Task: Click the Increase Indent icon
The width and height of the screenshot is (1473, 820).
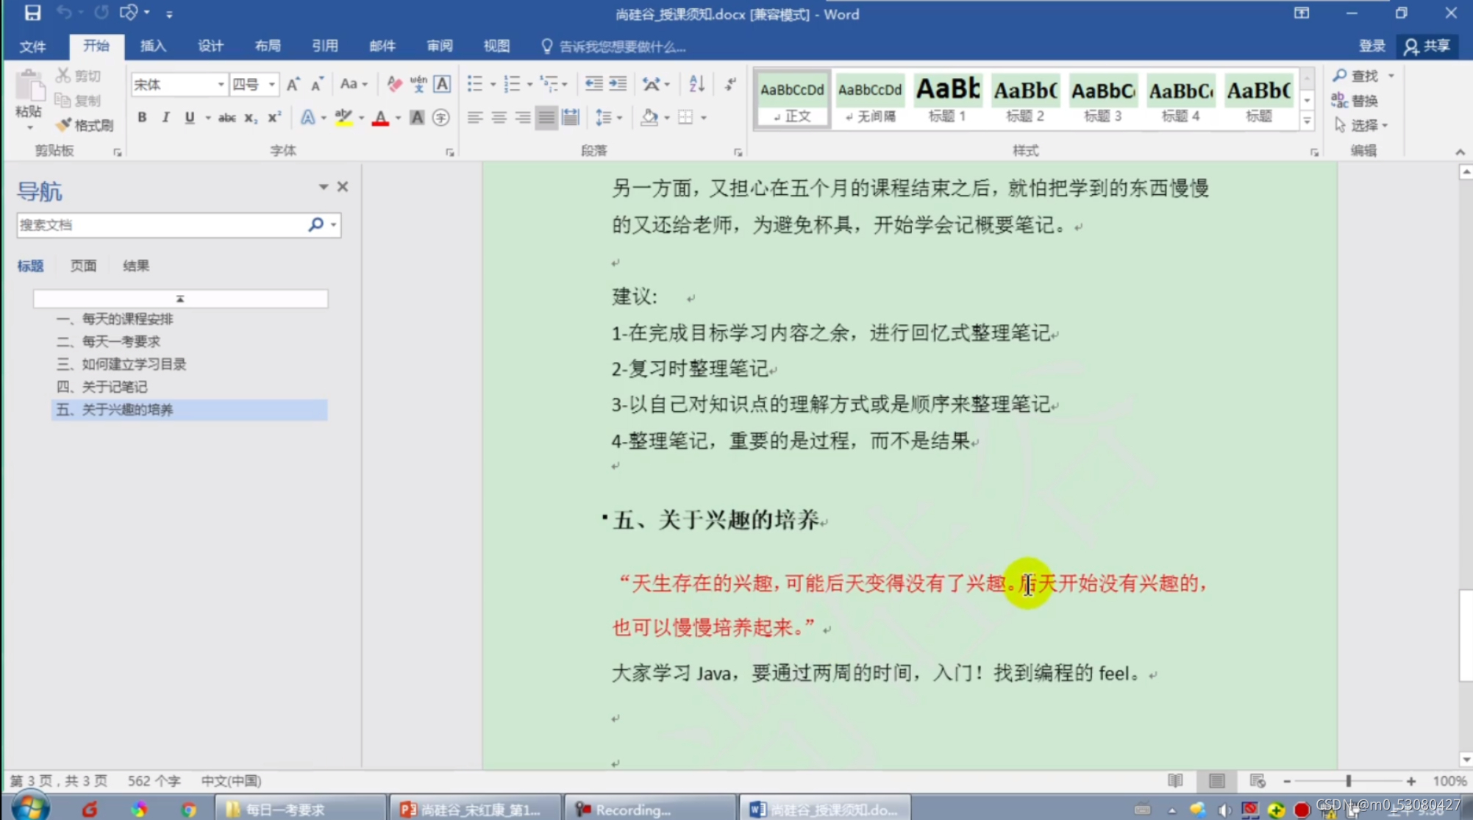Action: (x=618, y=84)
